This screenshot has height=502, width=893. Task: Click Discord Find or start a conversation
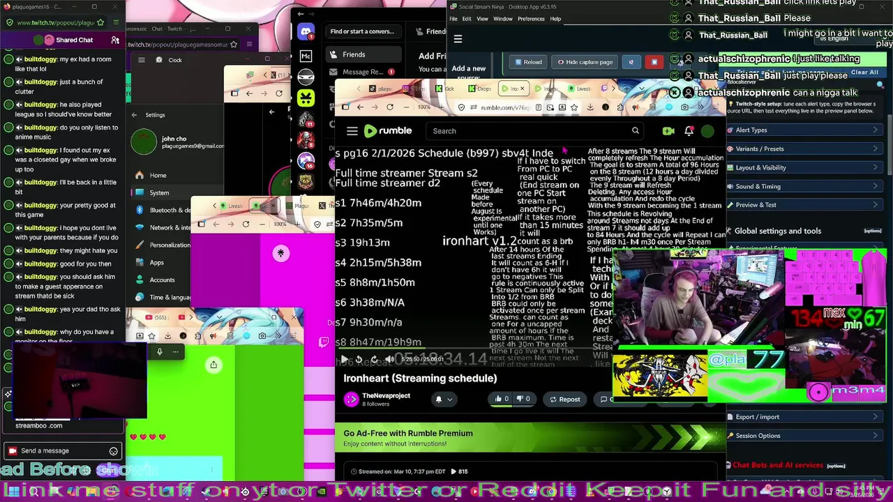tap(363, 31)
